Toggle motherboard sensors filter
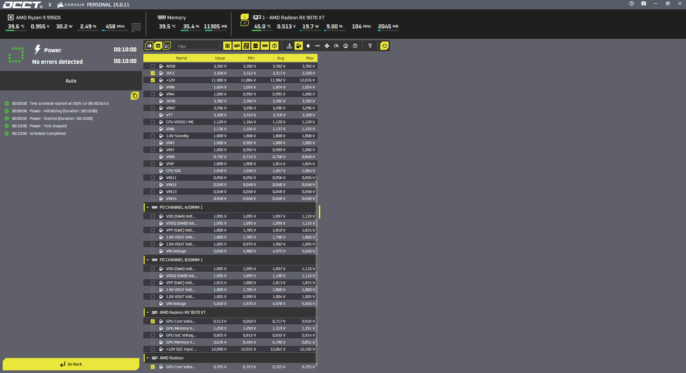Screen dimensions: 686x373 click(246, 46)
